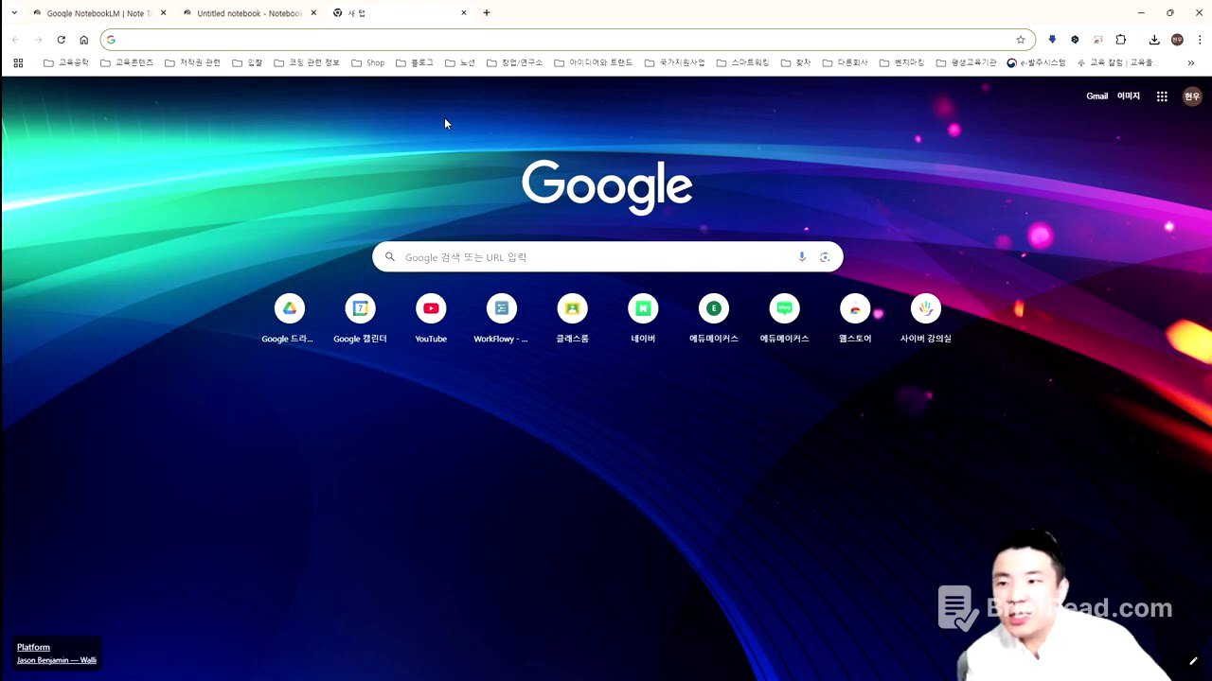Go to the browser home page

84,40
